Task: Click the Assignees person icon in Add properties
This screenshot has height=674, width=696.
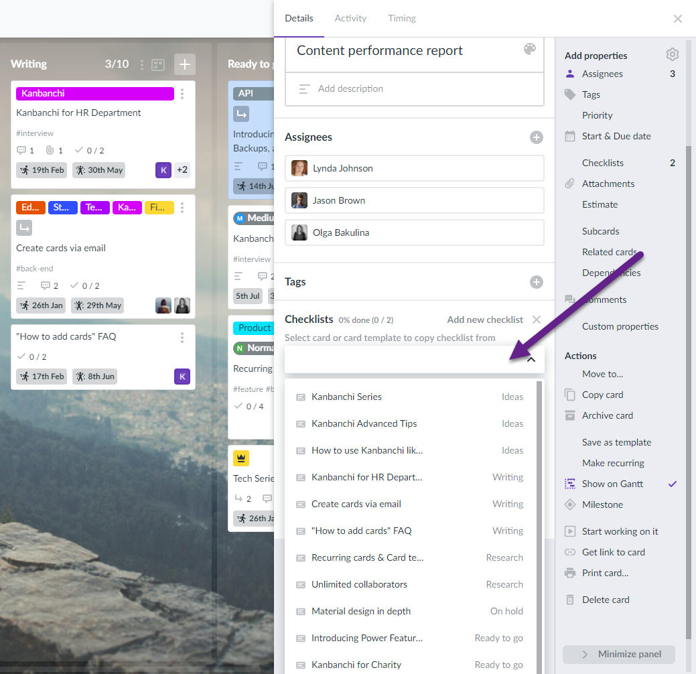Action: coord(570,74)
